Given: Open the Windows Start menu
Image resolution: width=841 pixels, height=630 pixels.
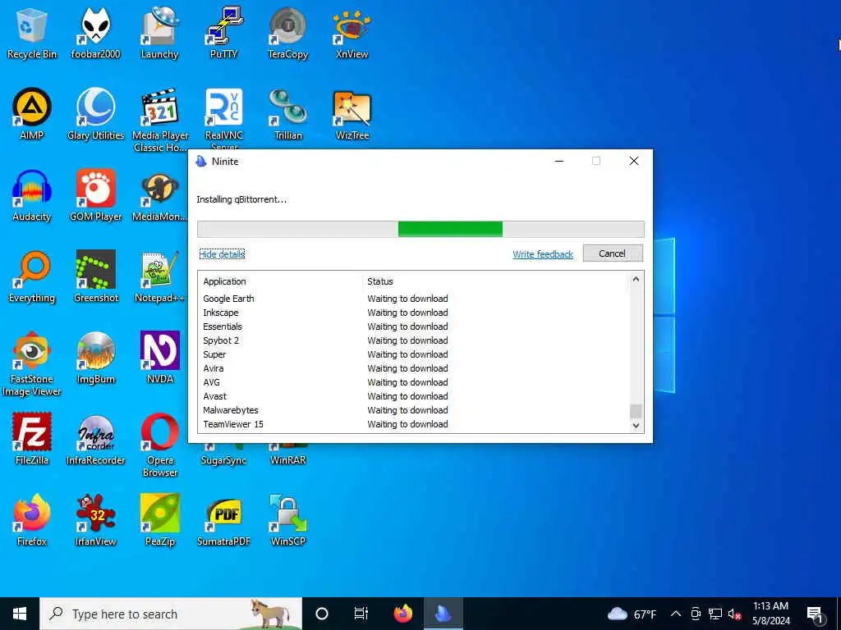Looking at the screenshot, I should point(20,614).
